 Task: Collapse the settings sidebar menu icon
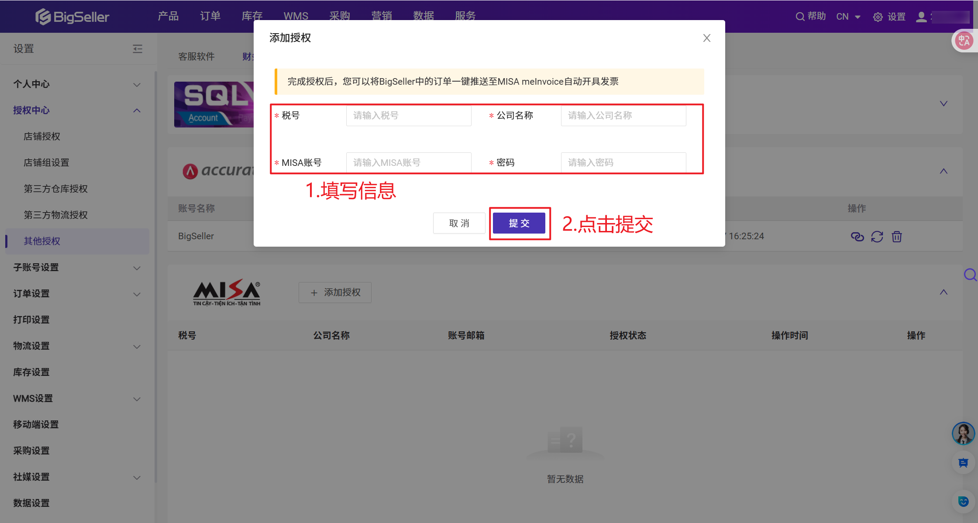point(138,48)
